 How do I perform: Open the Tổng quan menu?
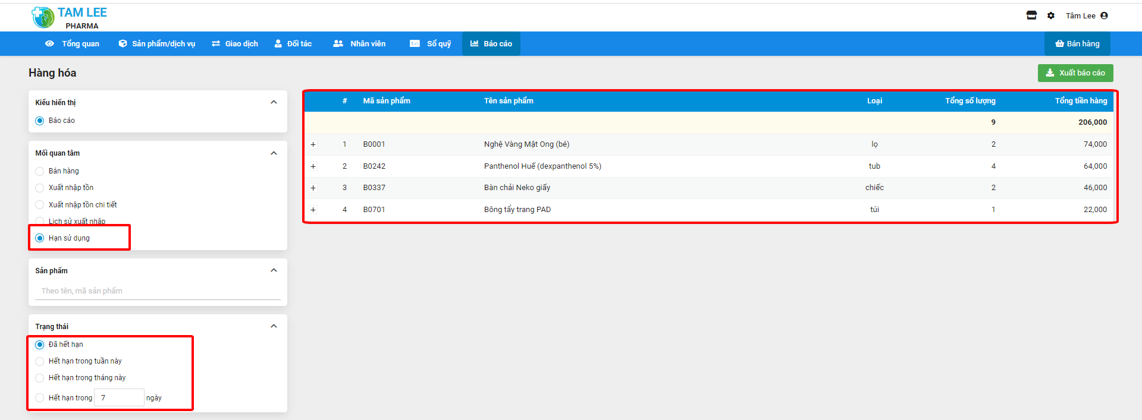click(x=73, y=43)
